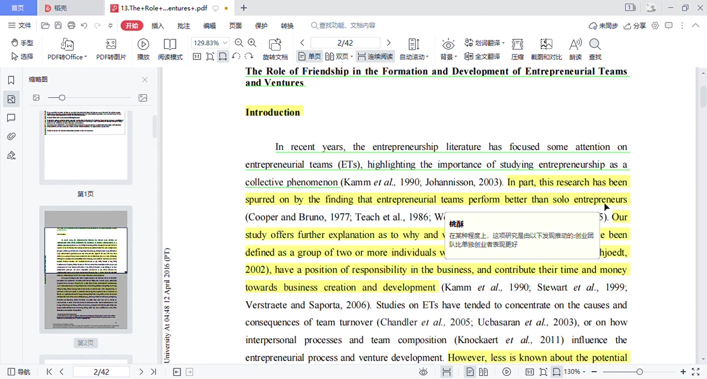The image size is (707, 379).
Task: Open the Find (查找) tool
Action: 595,49
